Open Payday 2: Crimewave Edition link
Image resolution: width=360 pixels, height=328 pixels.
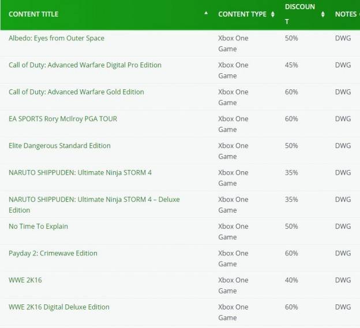pos(53,253)
